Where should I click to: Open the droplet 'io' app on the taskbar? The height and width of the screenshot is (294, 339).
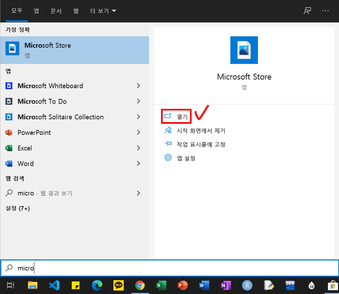(x=311, y=285)
